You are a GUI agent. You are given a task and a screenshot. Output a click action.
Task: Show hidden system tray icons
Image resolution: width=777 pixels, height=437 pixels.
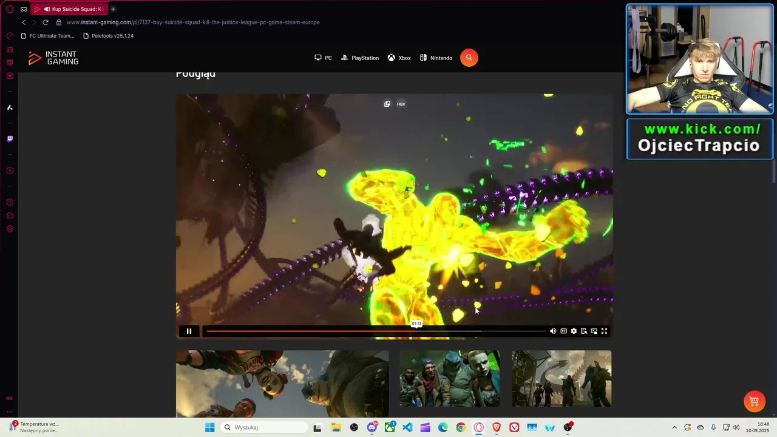pyautogui.click(x=674, y=427)
